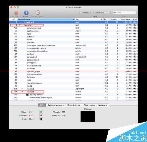Screen dimensions: 147x142
Task: Click the magnifier icon in Filter field
Action: pos(114,13)
